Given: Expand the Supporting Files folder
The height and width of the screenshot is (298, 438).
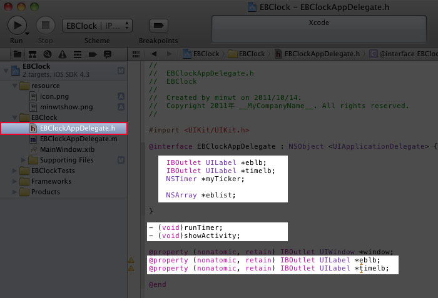Looking at the screenshot, I should 24,160.
